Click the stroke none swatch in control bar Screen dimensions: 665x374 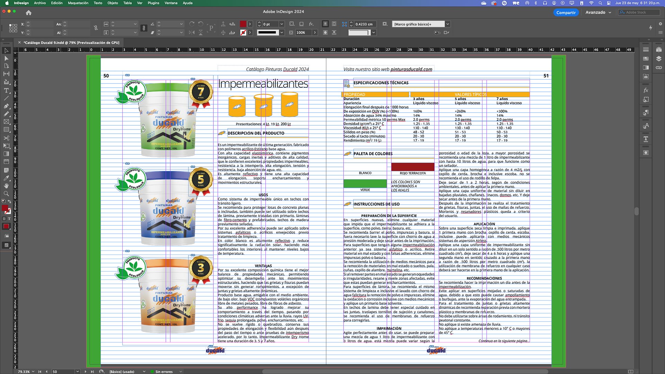point(243,33)
